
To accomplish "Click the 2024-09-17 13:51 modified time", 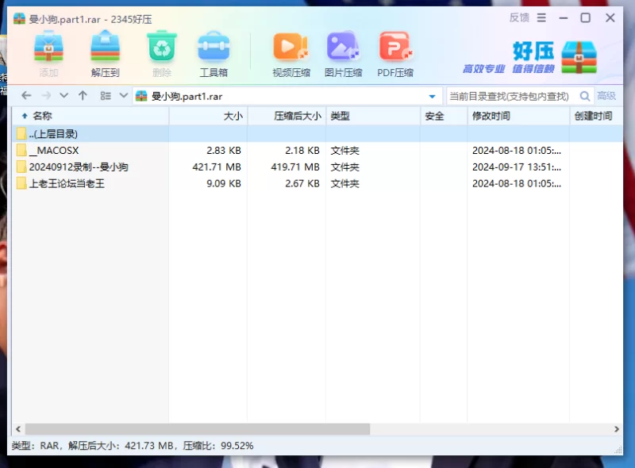I will (x=517, y=167).
